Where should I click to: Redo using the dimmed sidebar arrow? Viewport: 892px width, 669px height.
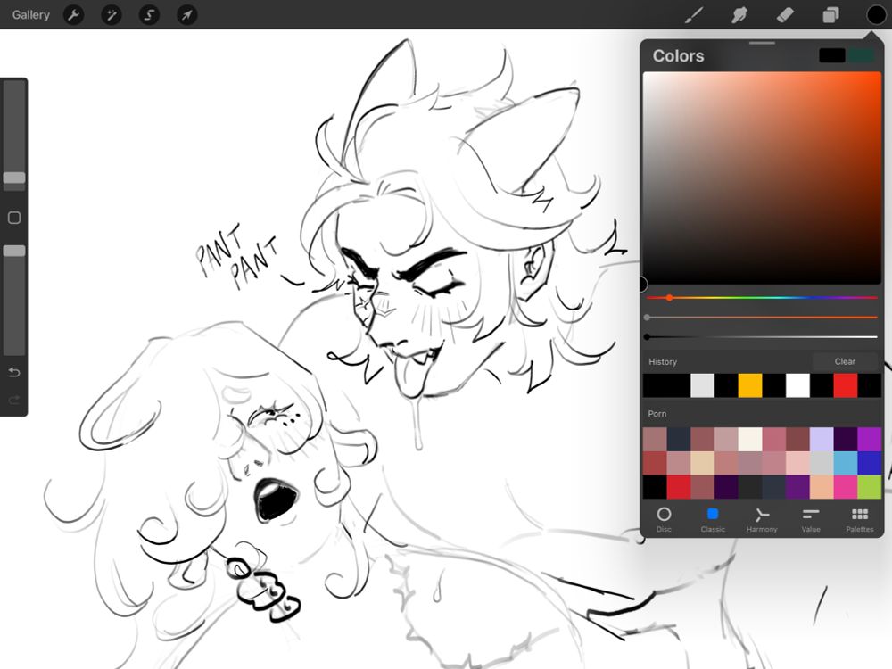[x=14, y=400]
